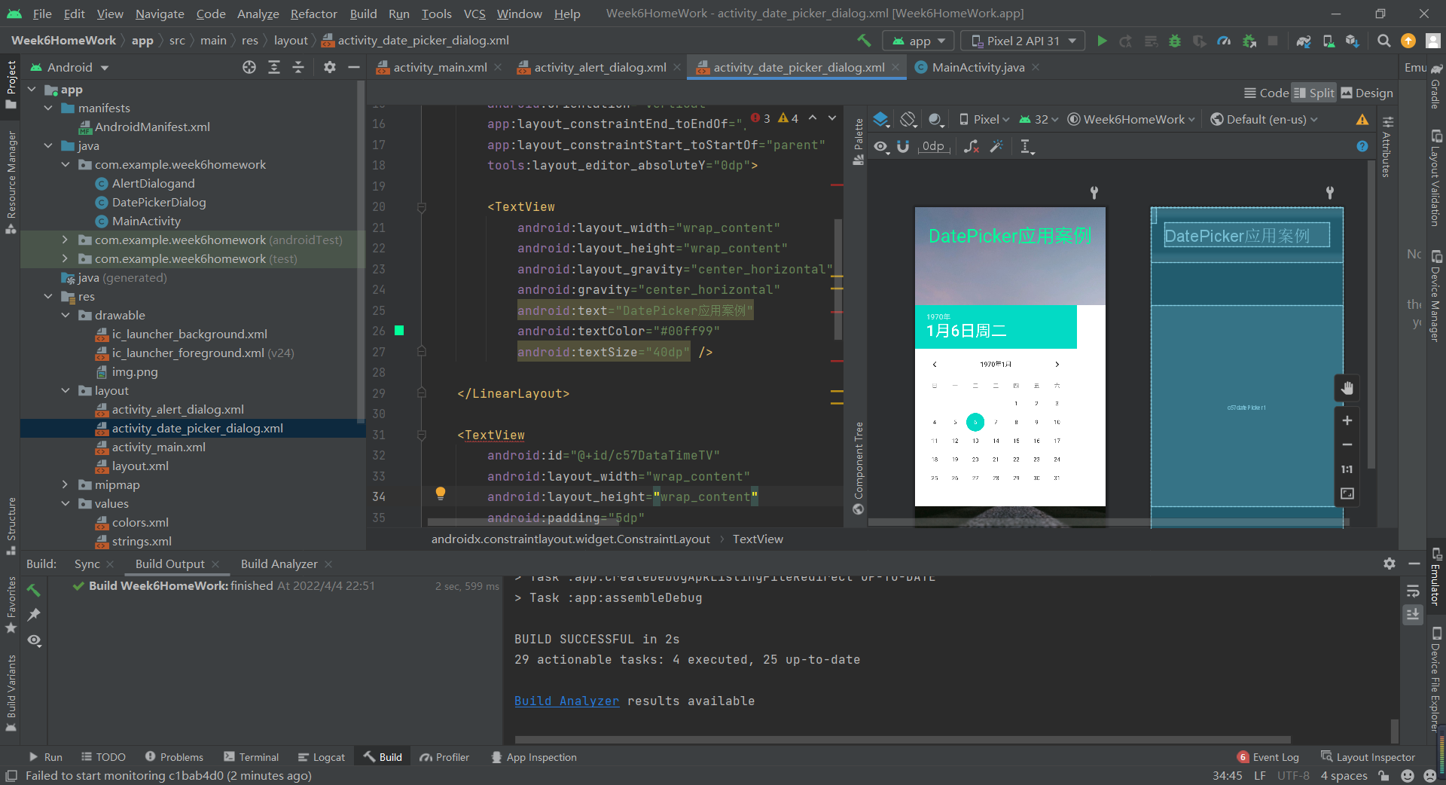
Task: Open the Event Log
Action: (x=1268, y=757)
